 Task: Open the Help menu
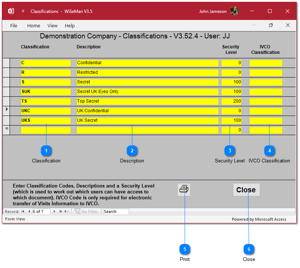point(70,26)
